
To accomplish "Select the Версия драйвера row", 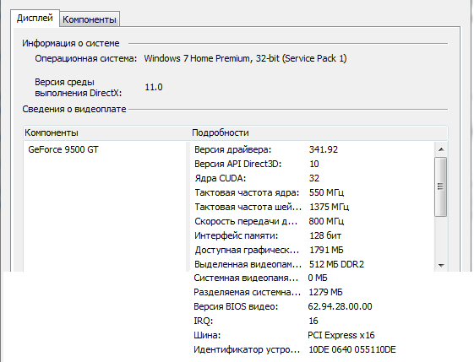I will pyautogui.click(x=313, y=149).
